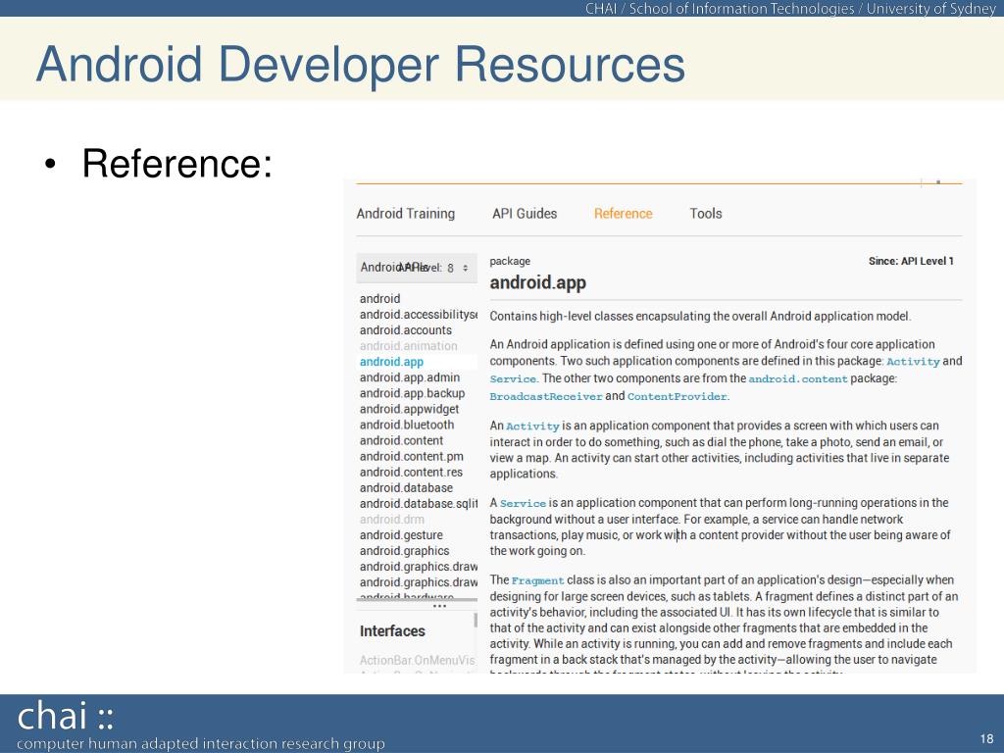
Task: Open android.database.sqlite package
Action: tap(418, 504)
